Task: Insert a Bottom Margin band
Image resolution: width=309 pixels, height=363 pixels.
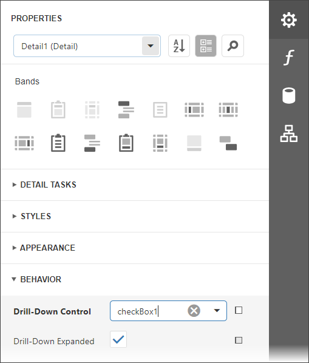Action: point(194,143)
